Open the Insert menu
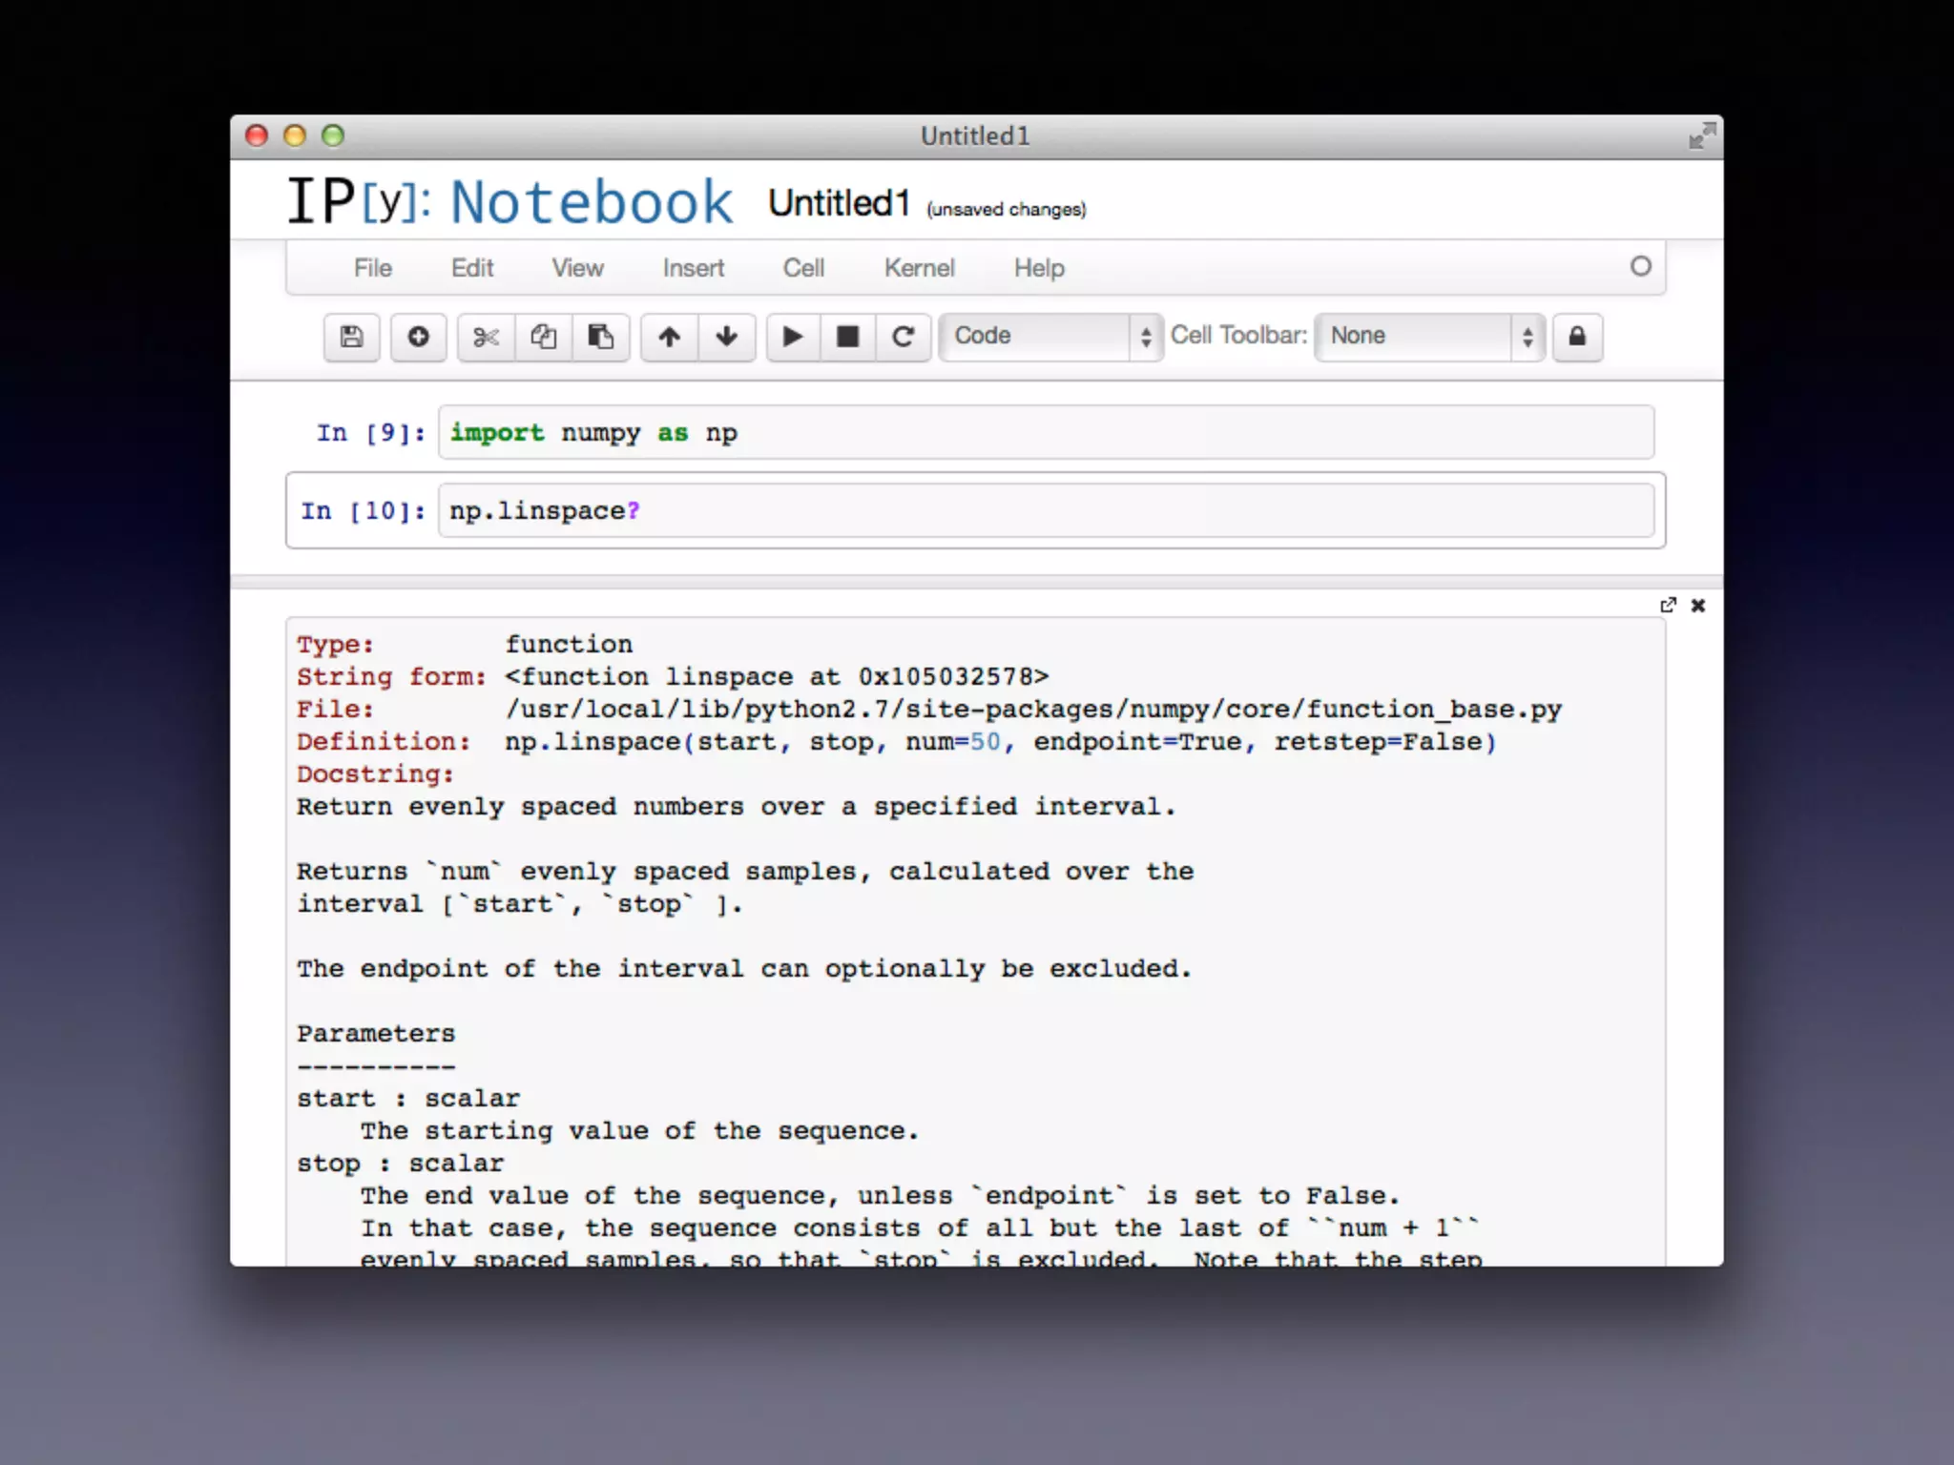 (x=693, y=268)
